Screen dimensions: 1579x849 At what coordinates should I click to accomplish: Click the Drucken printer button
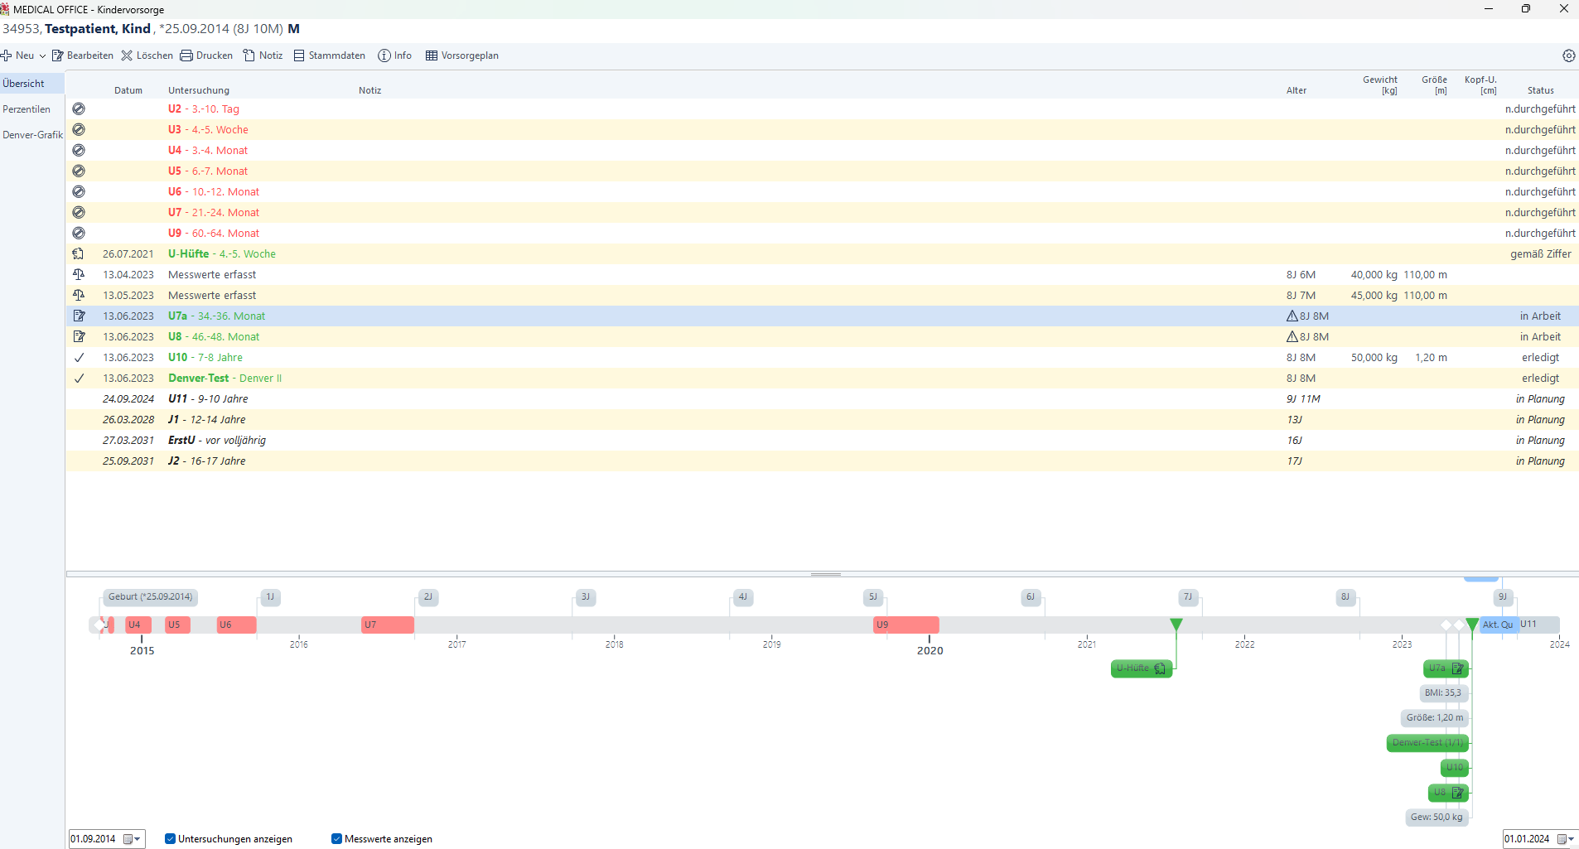pos(206,55)
